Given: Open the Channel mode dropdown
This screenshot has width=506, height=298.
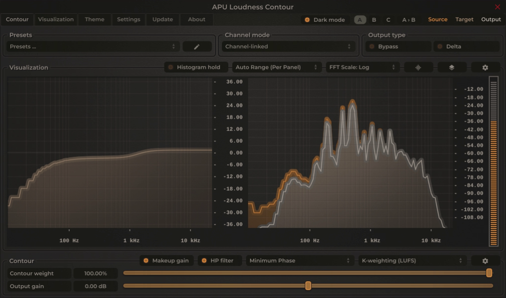Looking at the screenshot, I should point(289,45).
